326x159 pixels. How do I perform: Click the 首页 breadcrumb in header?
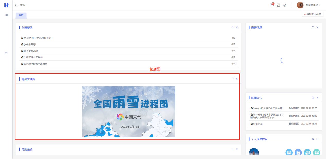tap(23, 5)
